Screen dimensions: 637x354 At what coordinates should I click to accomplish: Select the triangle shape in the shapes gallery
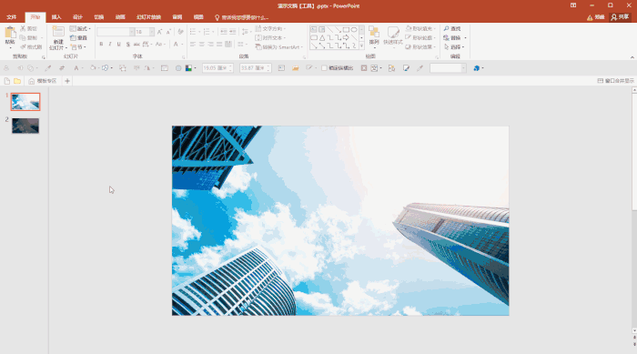pos(322,38)
